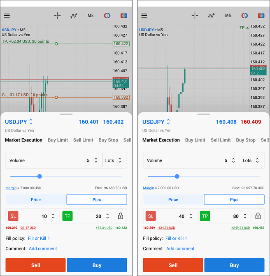The width and height of the screenshot is (270, 276).
Task: Click Sell button in left order panel
Action: coord(35,265)
